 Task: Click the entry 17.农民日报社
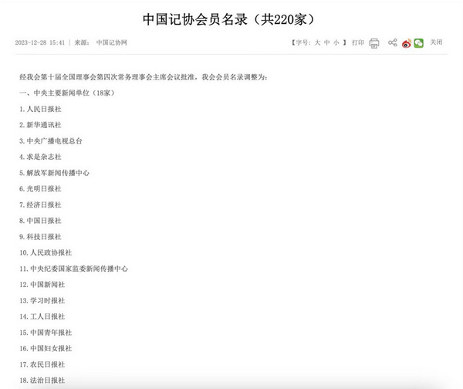pyautogui.click(x=42, y=364)
